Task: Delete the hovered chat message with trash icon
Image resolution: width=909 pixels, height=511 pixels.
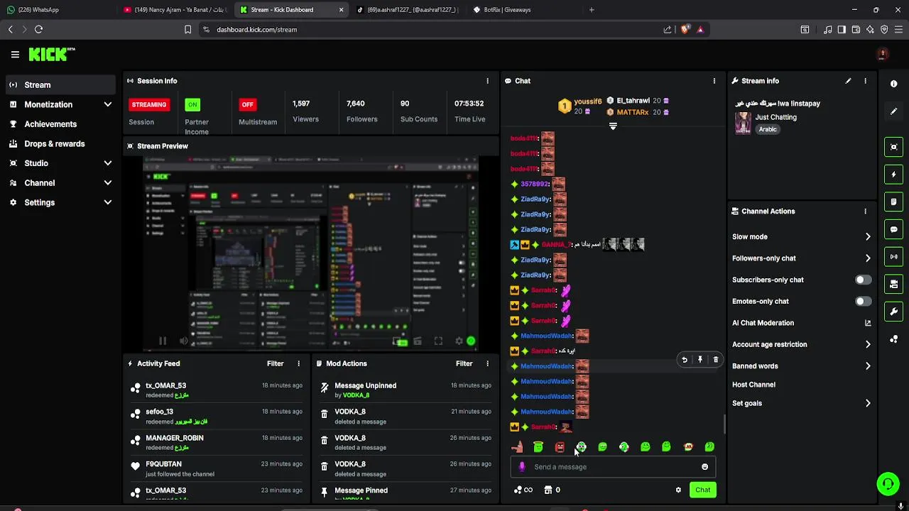Action: pyautogui.click(x=715, y=360)
